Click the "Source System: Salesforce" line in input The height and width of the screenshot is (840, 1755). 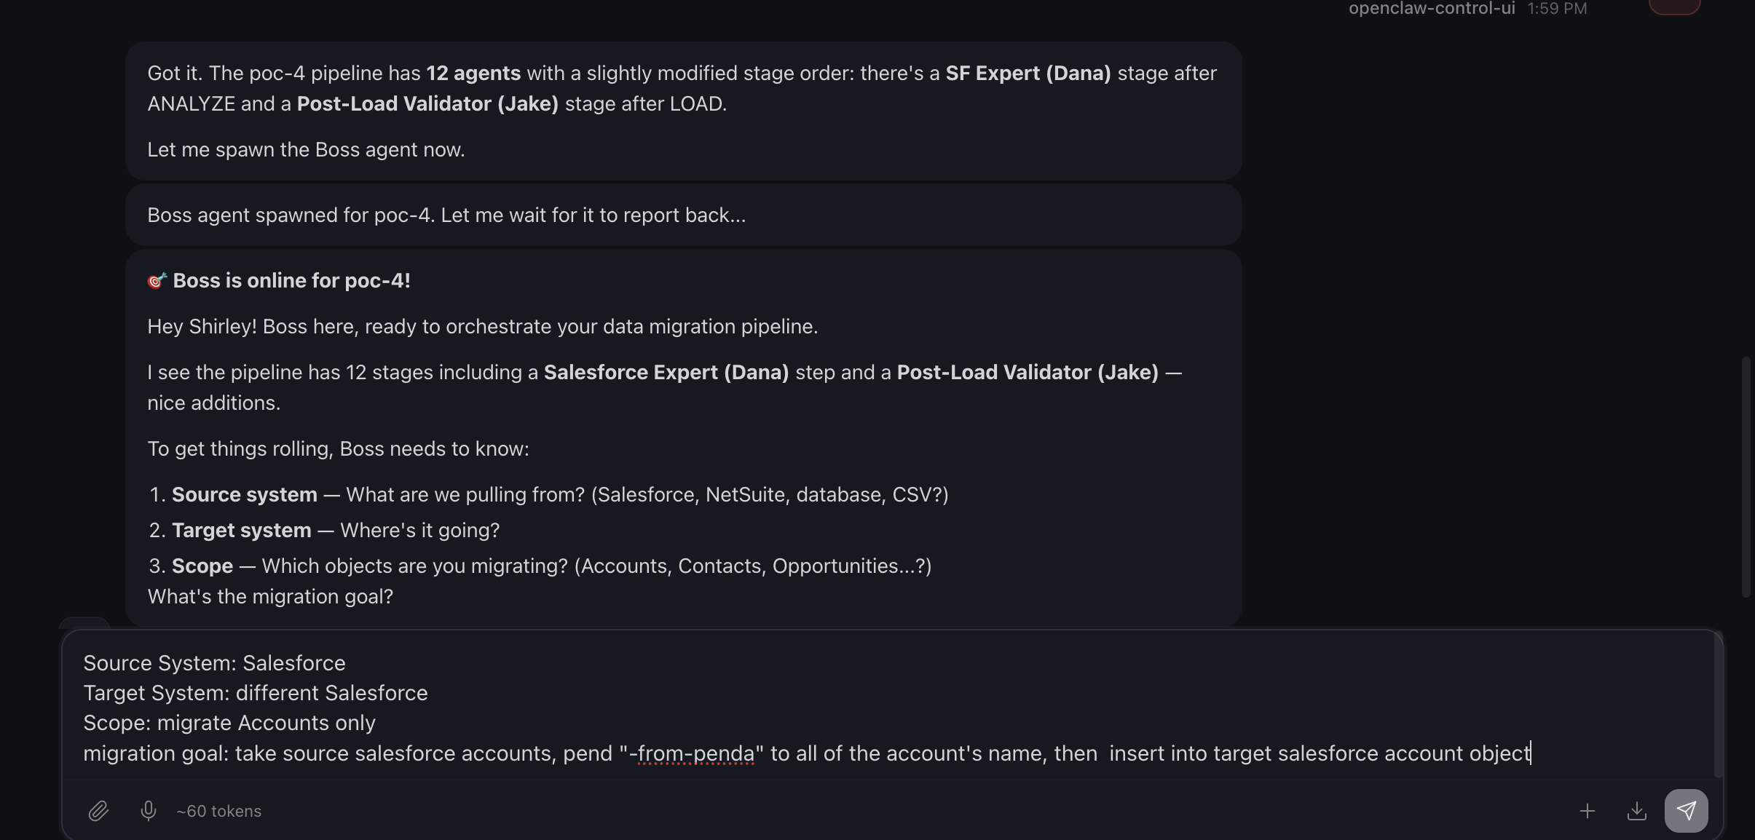[x=214, y=663]
